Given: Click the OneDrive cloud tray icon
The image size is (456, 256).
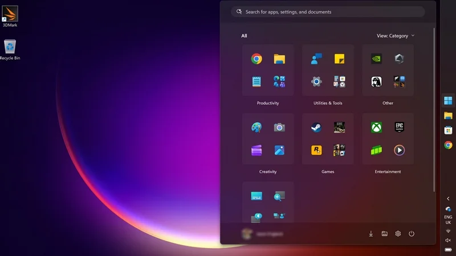Looking at the screenshot, I should pyautogui.click(x=448, y=209).
